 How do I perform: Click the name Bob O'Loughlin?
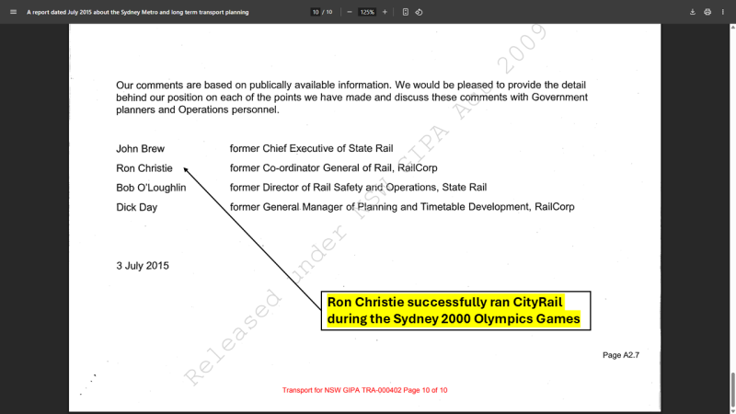(x=151, y=188)
